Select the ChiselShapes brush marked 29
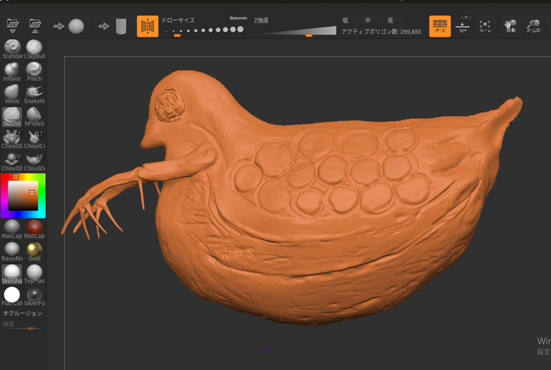 (x=12, y=162)
